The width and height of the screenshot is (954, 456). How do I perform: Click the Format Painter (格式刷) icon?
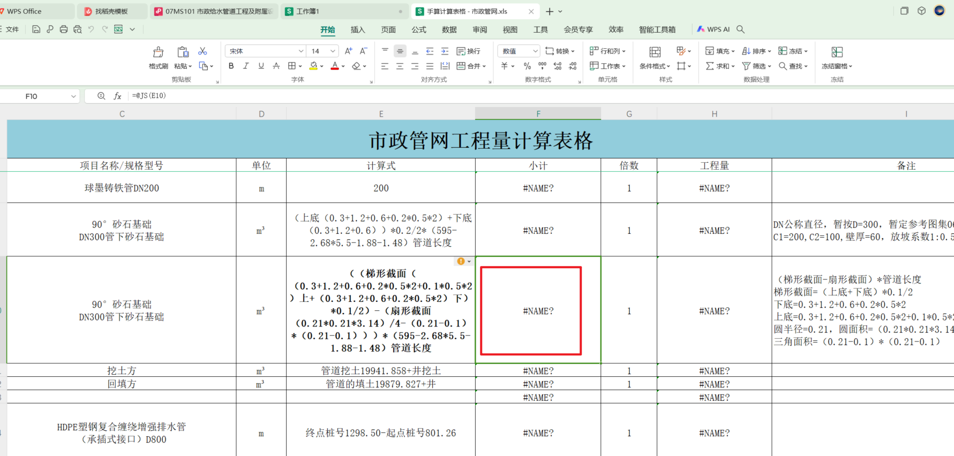coord(158,52)
